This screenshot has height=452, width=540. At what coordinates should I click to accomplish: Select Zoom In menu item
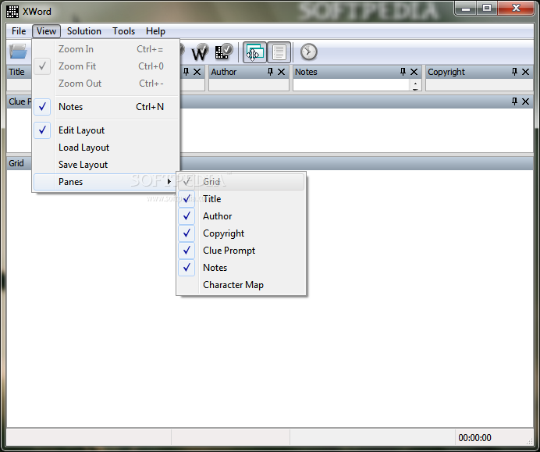point(106,49)
